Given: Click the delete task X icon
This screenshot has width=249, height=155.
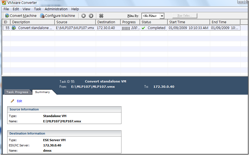Looking at the screenshot, I should 101,16.
